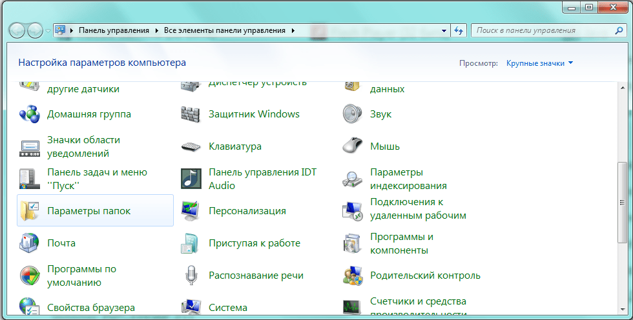Click the search magnifier icon
The height and width of the screenshot is (320, 633).
619,30
